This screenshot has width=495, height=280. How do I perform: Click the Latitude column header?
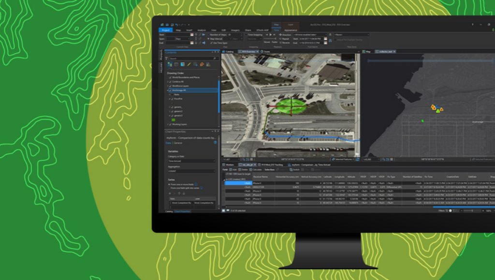tap(327, 177)
